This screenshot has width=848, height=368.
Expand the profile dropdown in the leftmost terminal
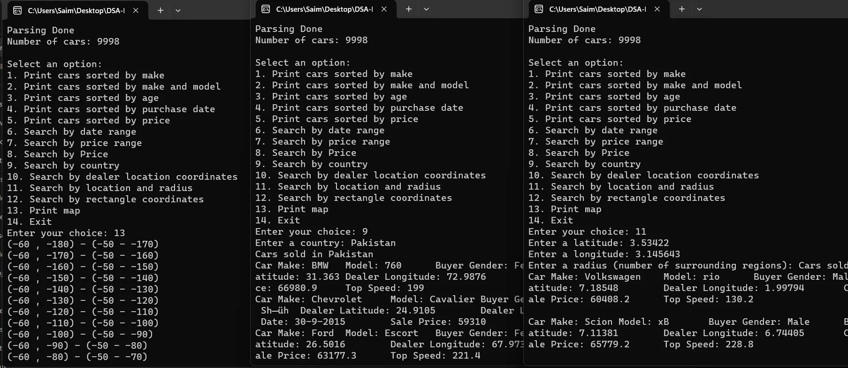178,10
